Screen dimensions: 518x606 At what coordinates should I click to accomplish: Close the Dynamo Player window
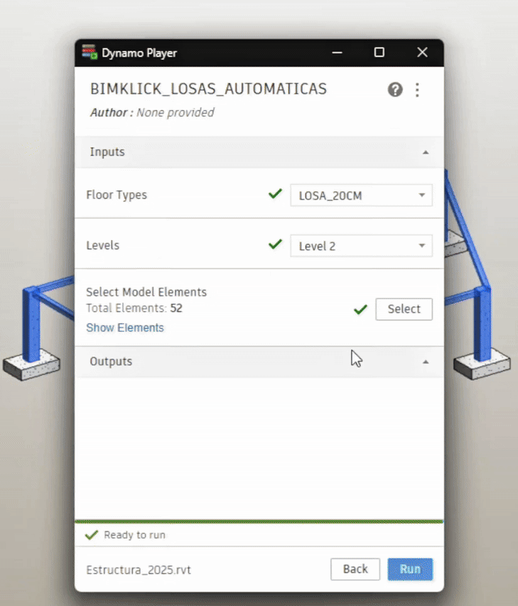(x=422, y=53)
